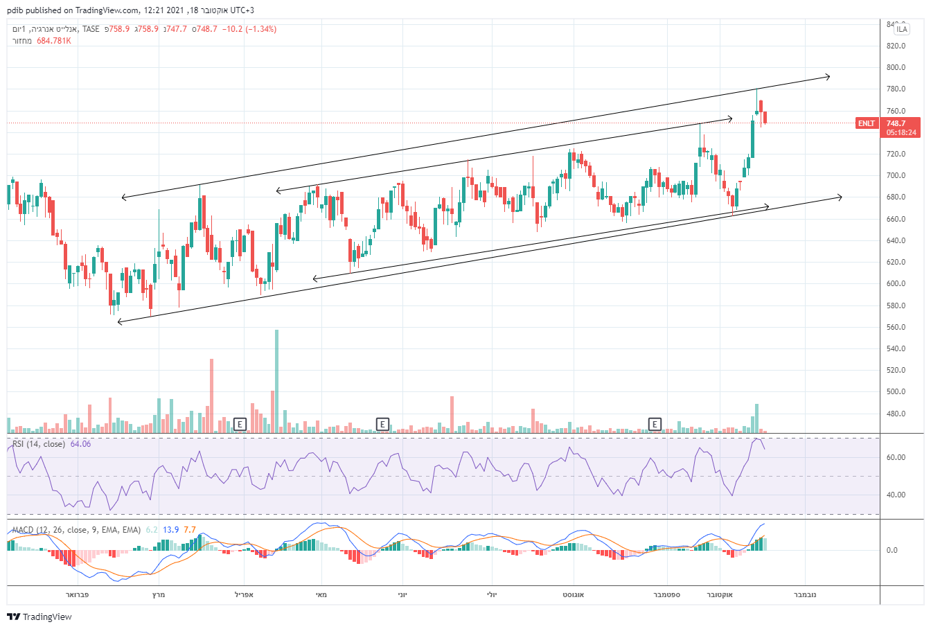
Task: Click the 520.0 price axis label
Action: 896,370
